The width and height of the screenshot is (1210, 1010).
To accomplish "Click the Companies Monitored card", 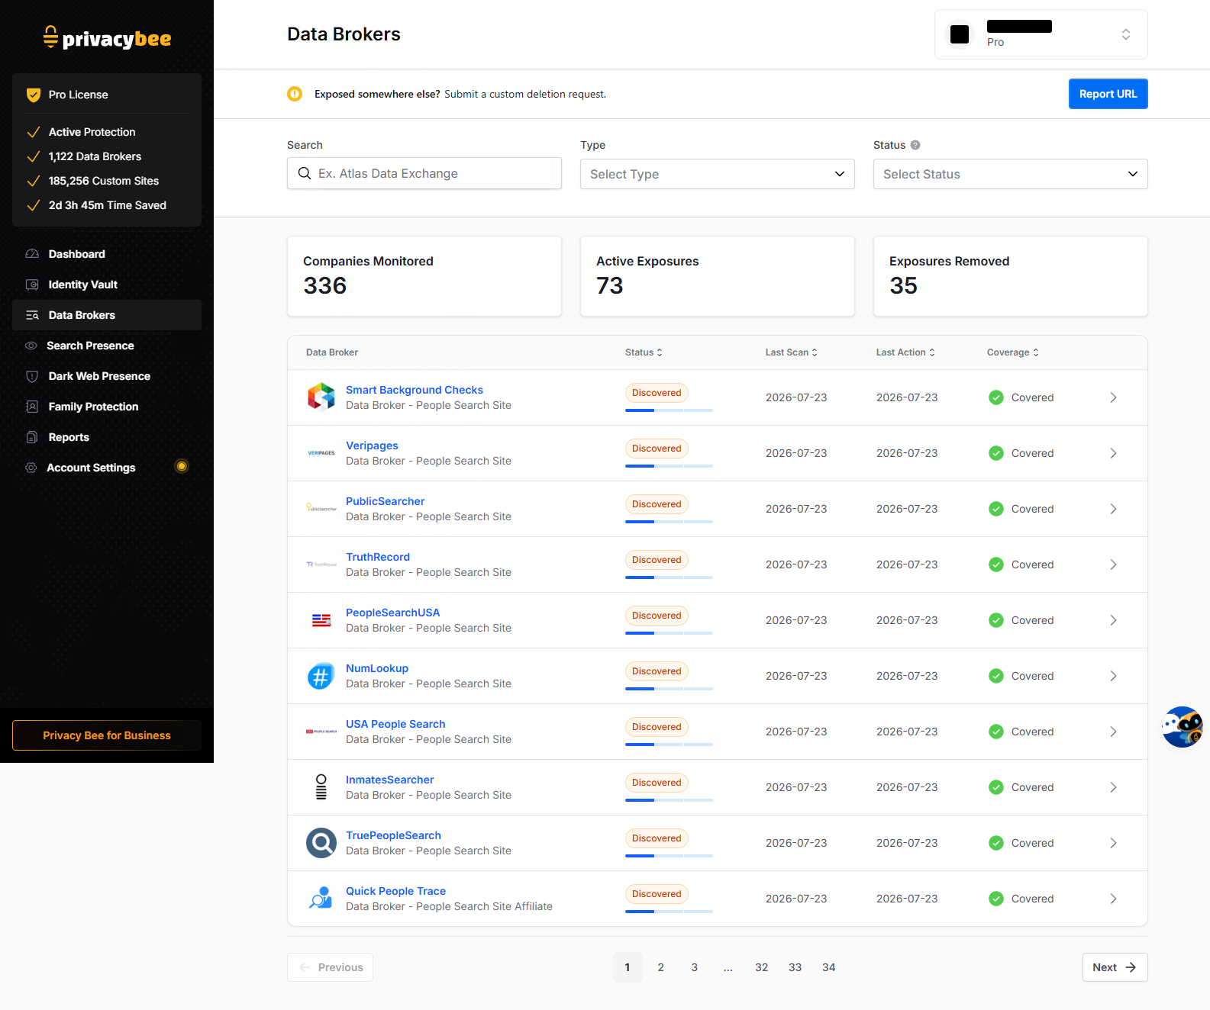I will [424, 276].
